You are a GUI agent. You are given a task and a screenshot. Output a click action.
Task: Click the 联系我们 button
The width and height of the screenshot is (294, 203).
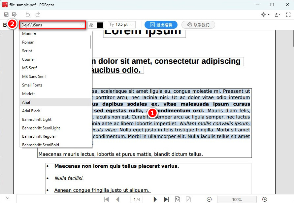[198, 25]
